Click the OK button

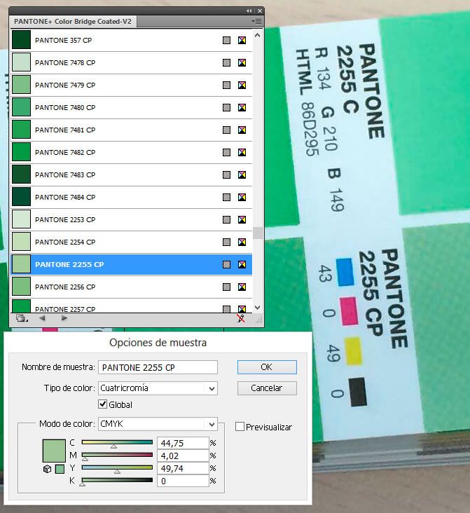[x=267, y=367]
